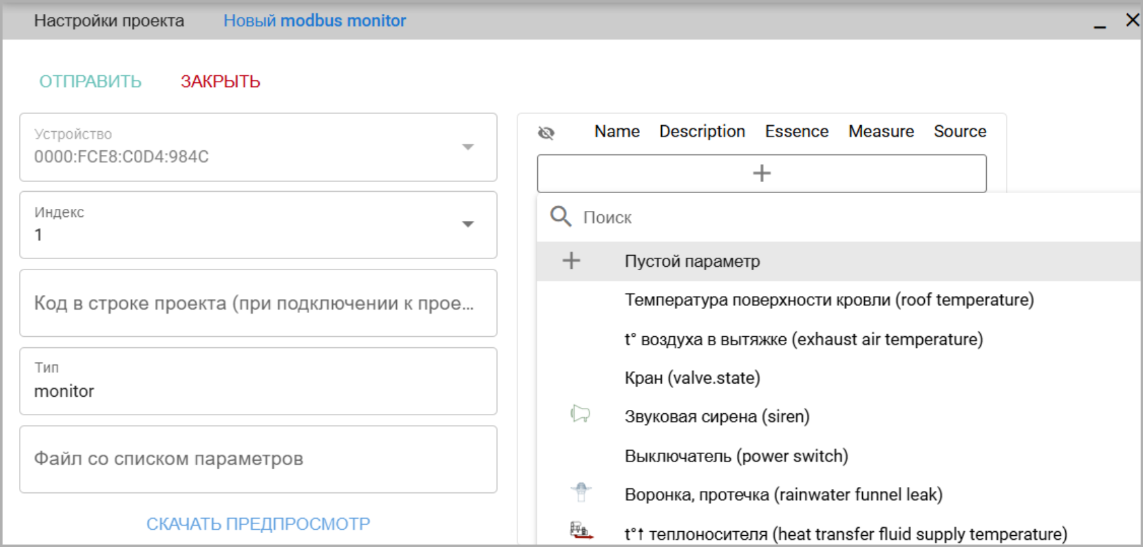Expand the Устройство device dropdown

467,147
